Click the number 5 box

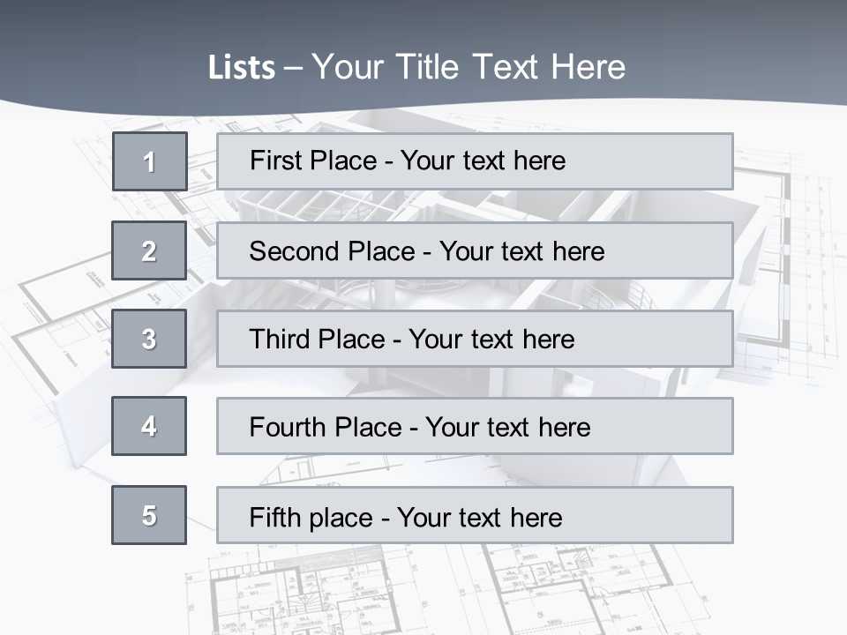click(x=149, y=515)
